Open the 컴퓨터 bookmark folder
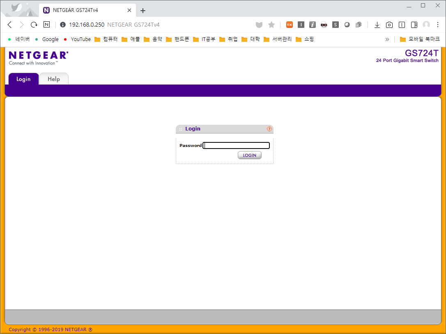 click(106, 39)
